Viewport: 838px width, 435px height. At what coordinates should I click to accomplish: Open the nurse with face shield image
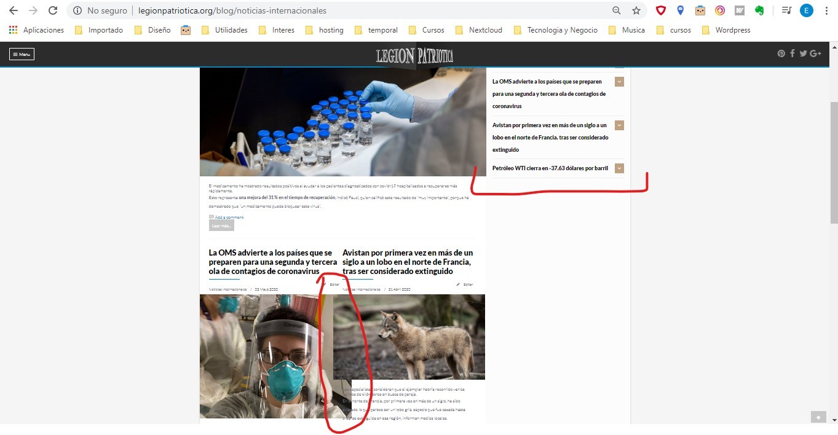[x=266, y=356]
